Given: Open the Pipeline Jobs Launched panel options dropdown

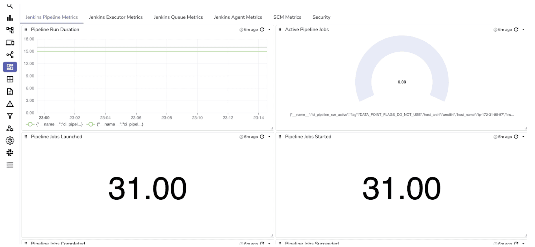Looking at the screenshot, I should [x=269, y=137].
